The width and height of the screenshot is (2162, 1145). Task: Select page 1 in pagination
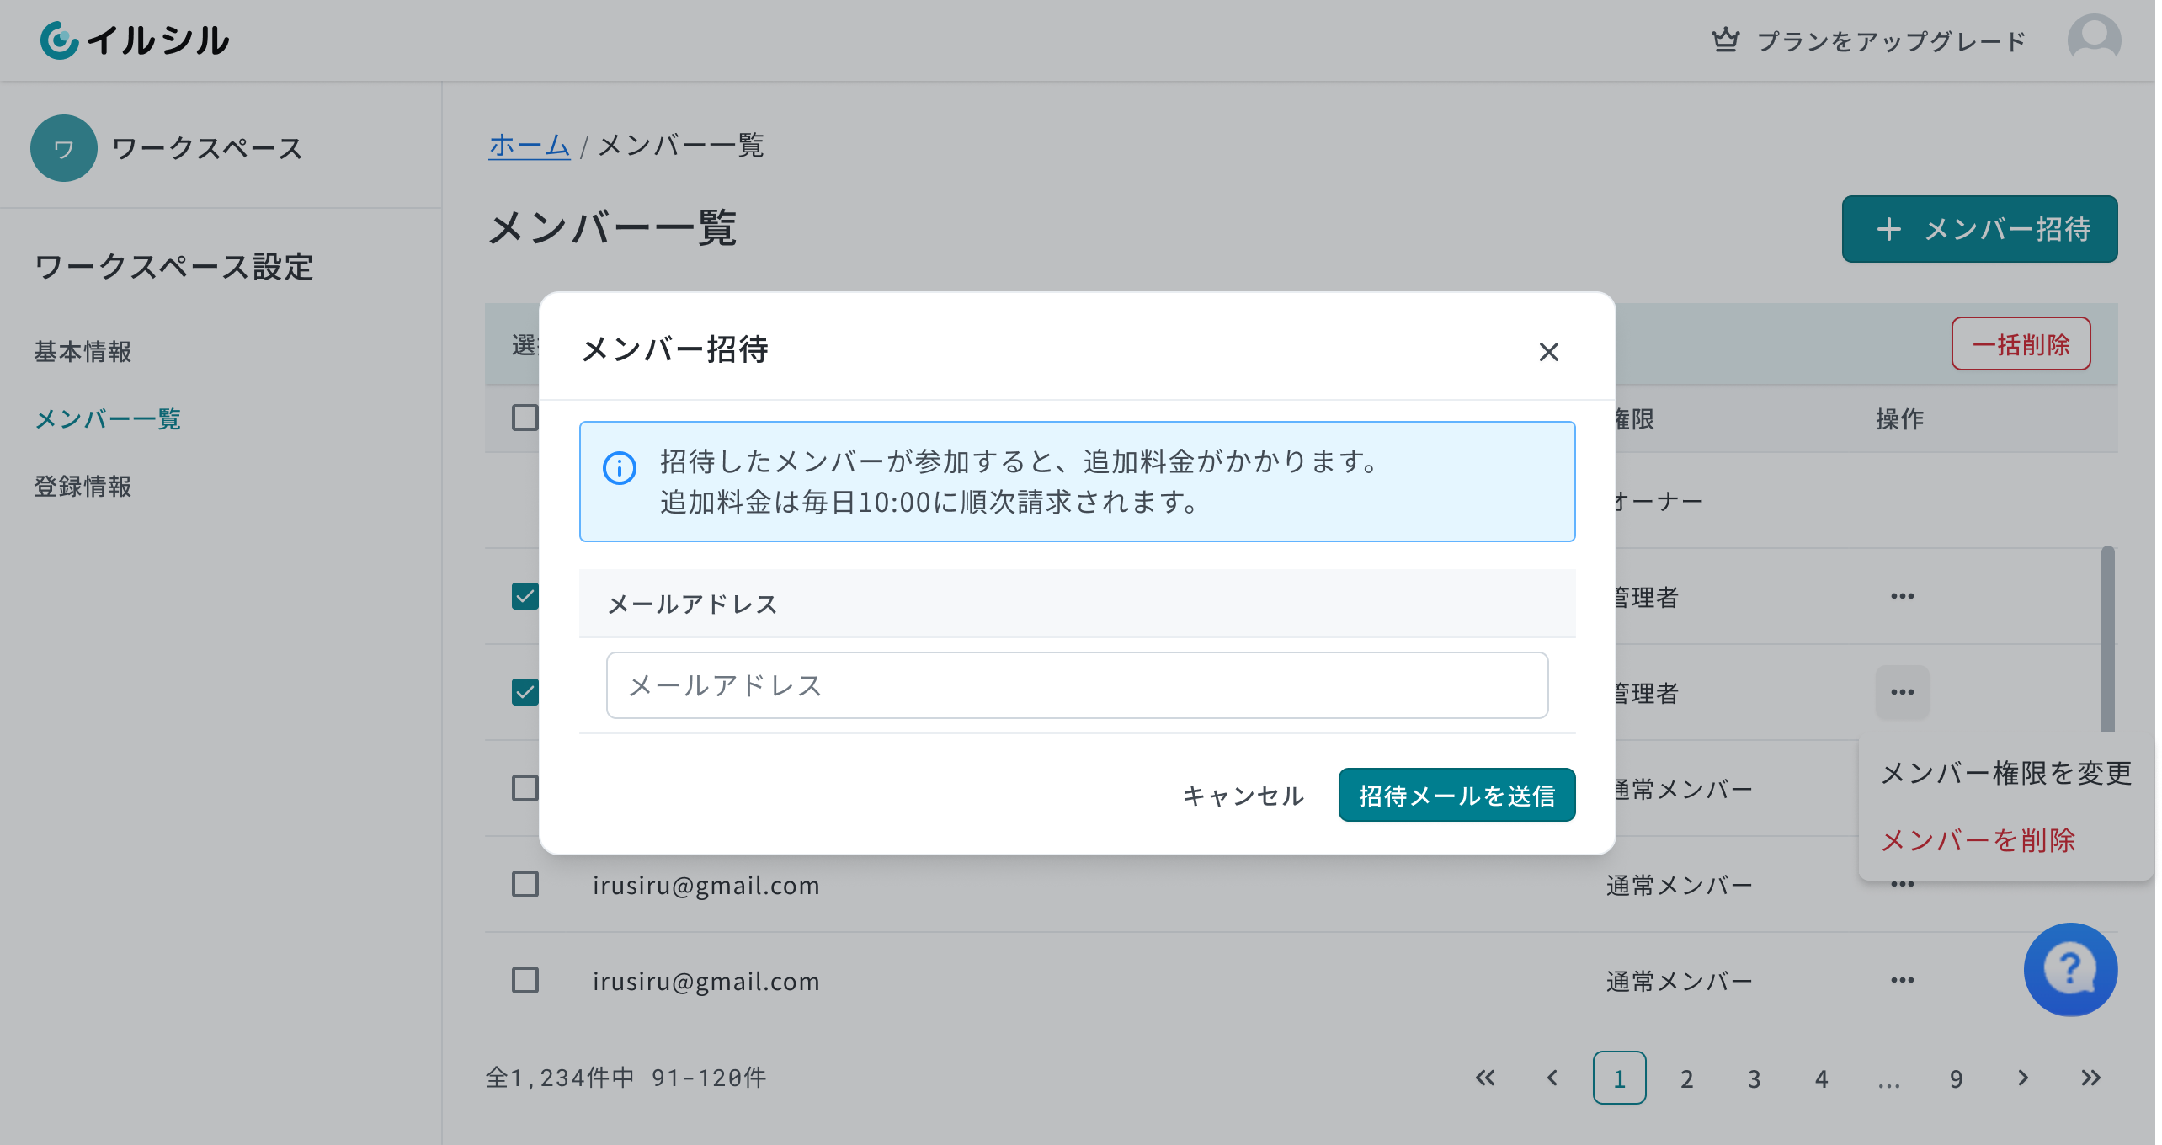click(1619, 1078)
